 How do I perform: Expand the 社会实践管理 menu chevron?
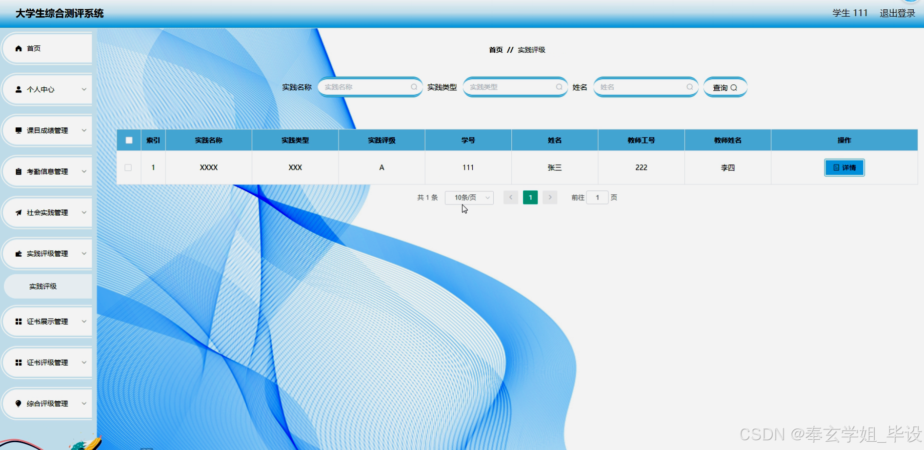coord(84,212)
